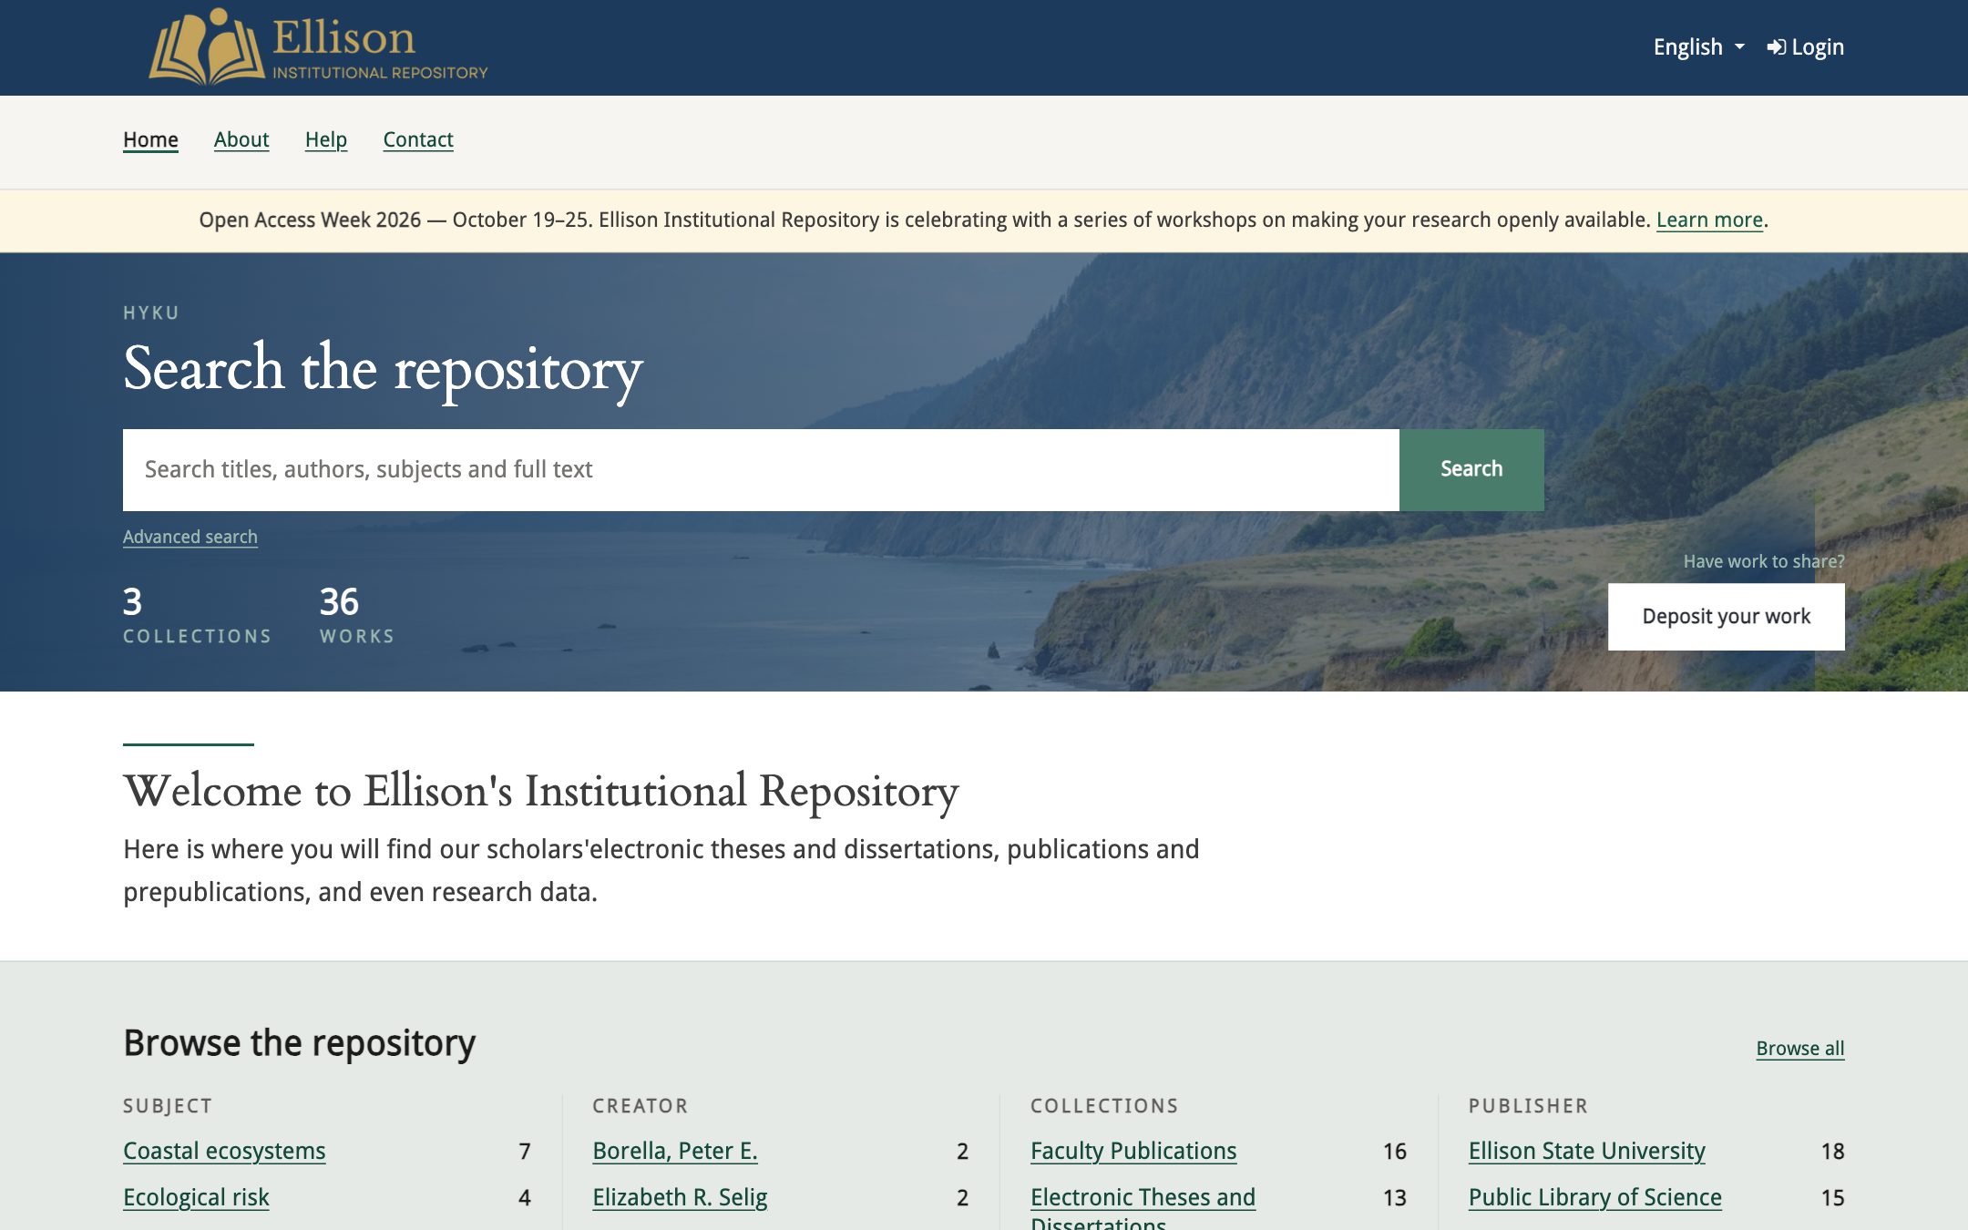The width and height of the screenshot is (1968, 1230).
Task: Open the Help page
Action: (326, 139)
